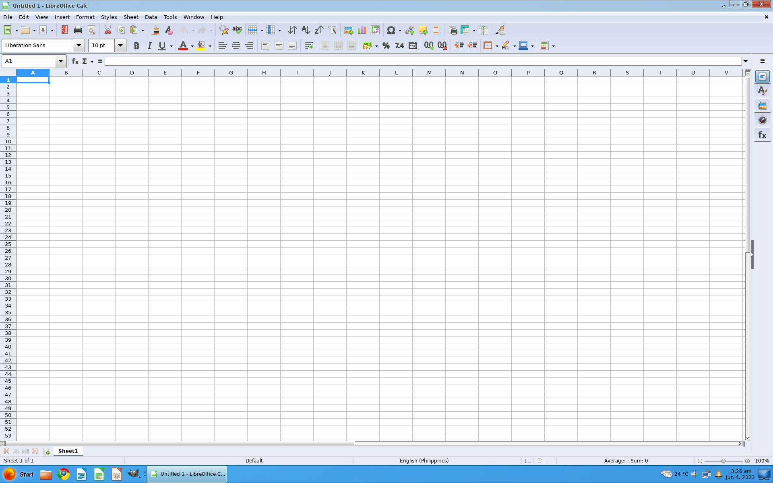Open the Name Box dropdown arrow
773x483 pixels.
pos(60,61)
